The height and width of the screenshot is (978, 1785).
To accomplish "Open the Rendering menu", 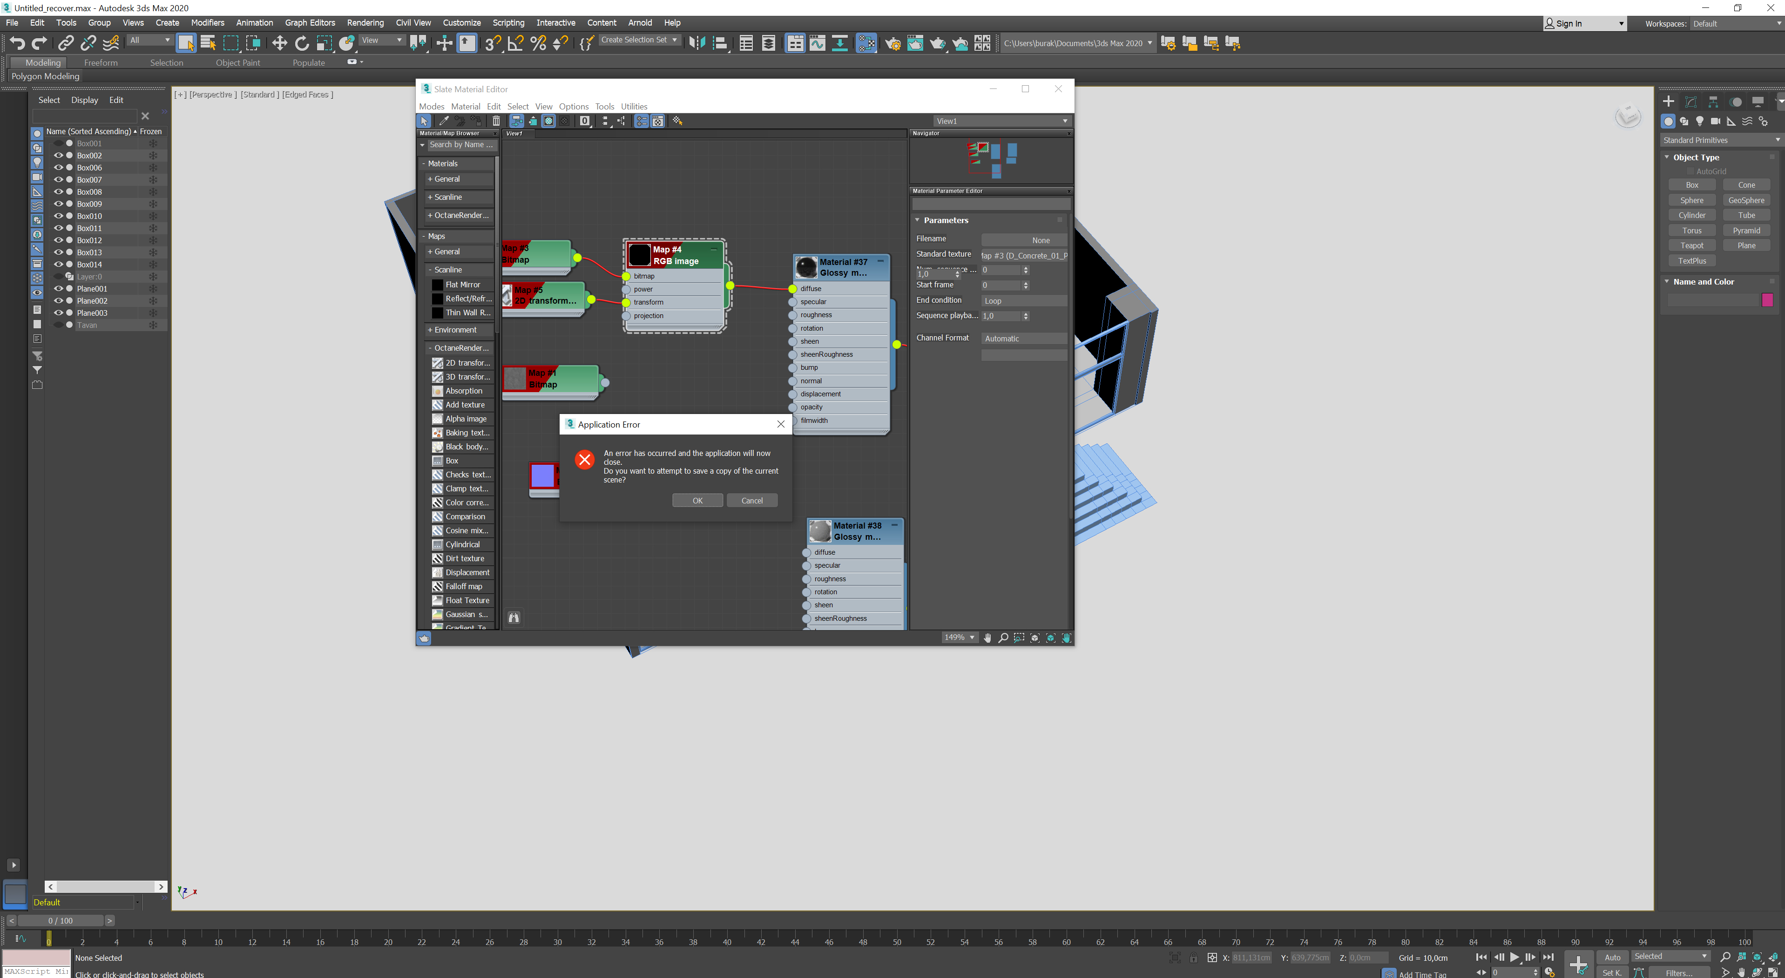I will pos(365,23).
